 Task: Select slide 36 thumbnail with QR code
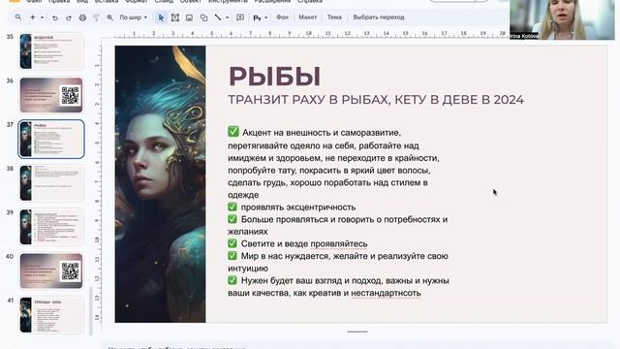(x=51, y=95)
